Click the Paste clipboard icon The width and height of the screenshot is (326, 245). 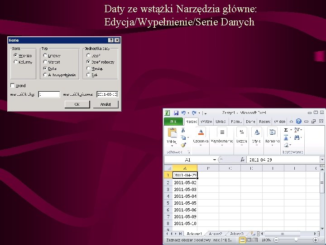[172, 132]
